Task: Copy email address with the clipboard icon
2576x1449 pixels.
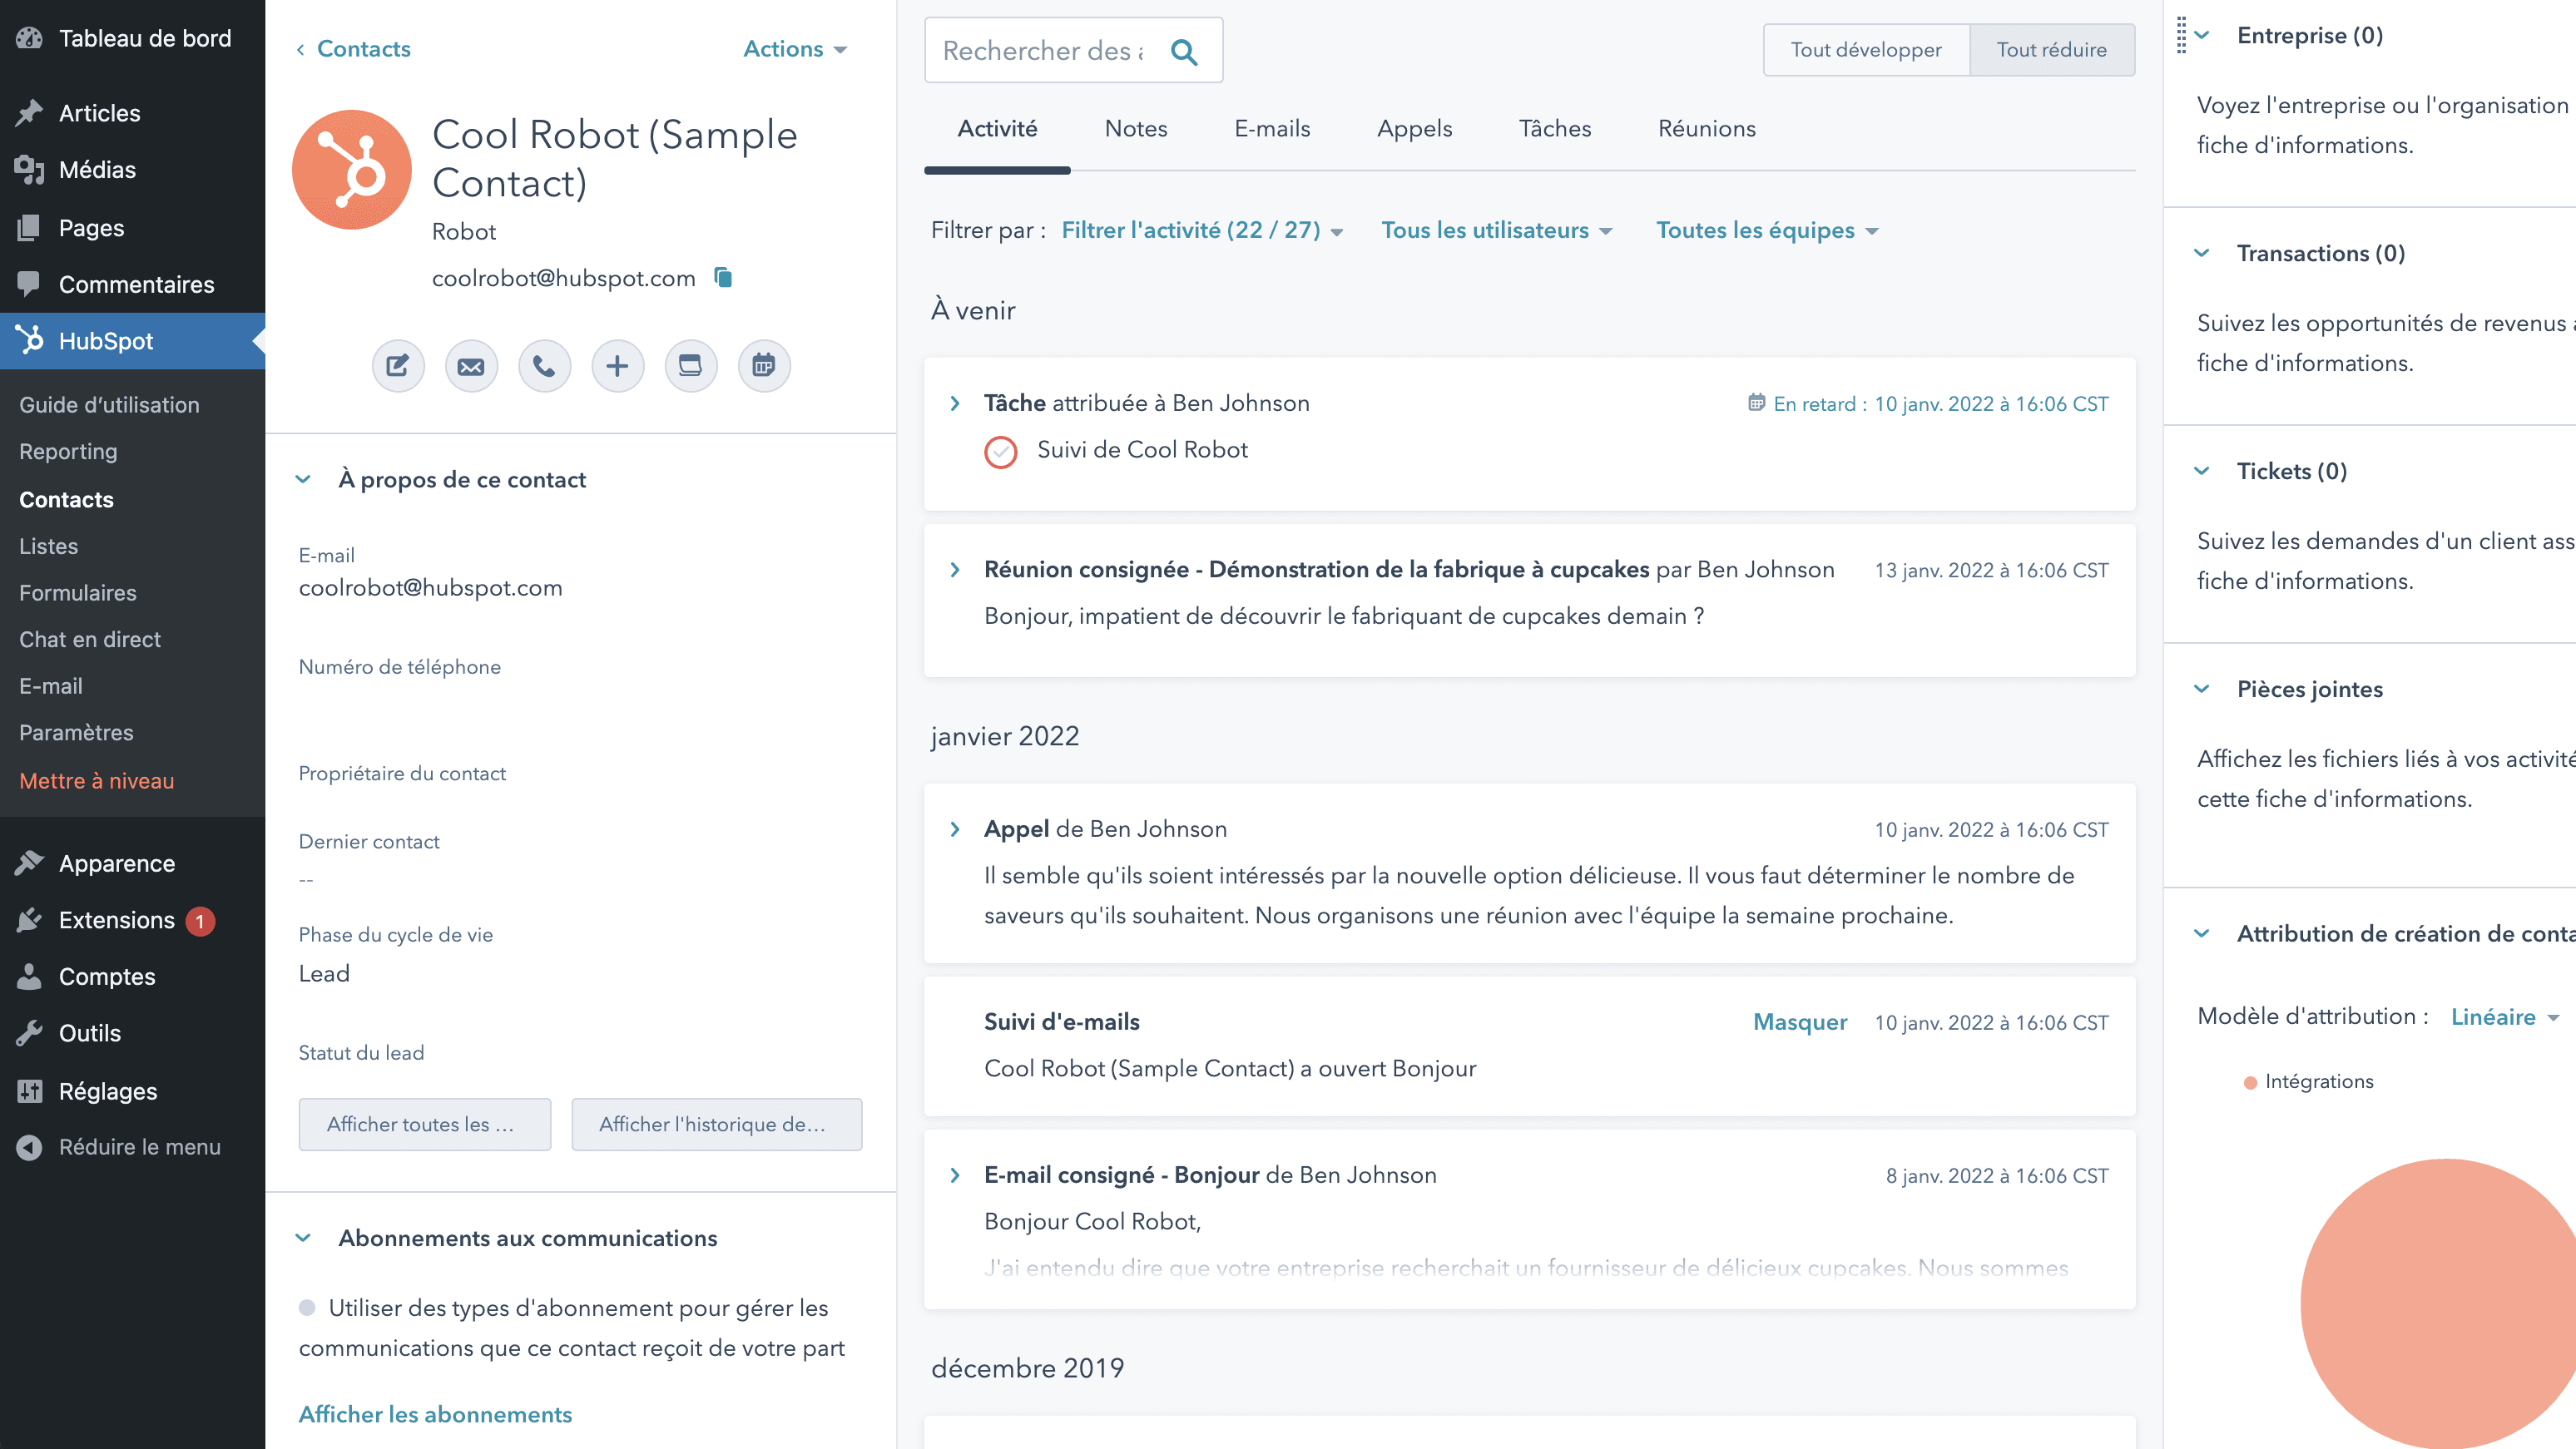Action: tap(723, 277)
